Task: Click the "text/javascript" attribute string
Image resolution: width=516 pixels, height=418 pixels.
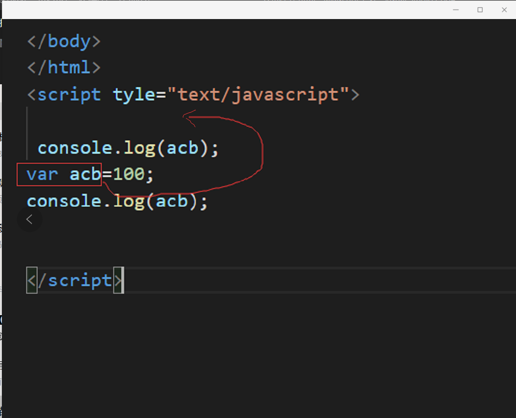Action: click(x=258, y=95)
